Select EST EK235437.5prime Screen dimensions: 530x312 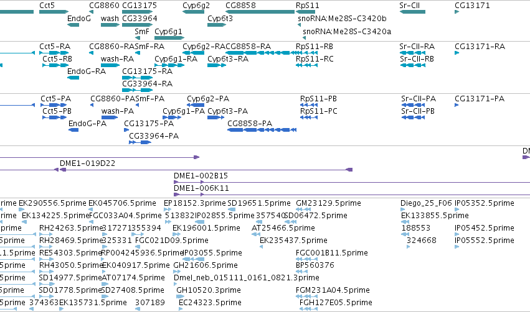[x=262, y=247]
